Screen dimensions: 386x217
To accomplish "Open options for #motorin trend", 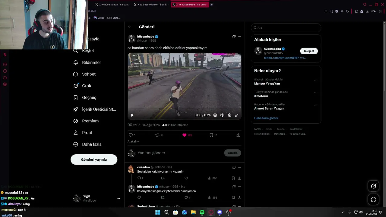I will (x=316, y=93).
